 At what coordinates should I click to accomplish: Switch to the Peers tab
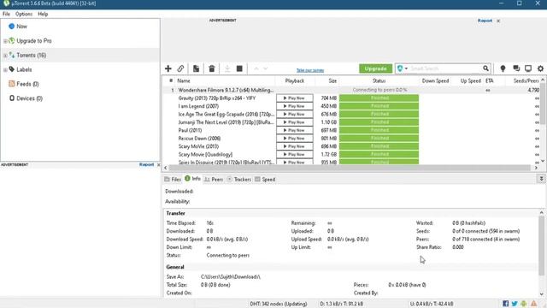214,179
